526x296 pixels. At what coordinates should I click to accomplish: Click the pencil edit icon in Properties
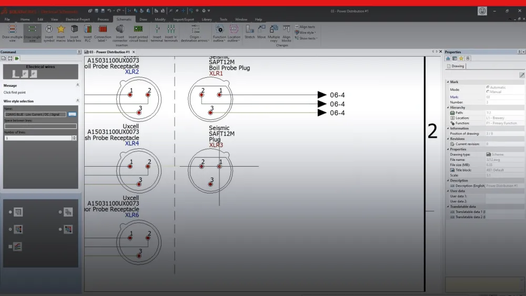click(x=522, y=75)
